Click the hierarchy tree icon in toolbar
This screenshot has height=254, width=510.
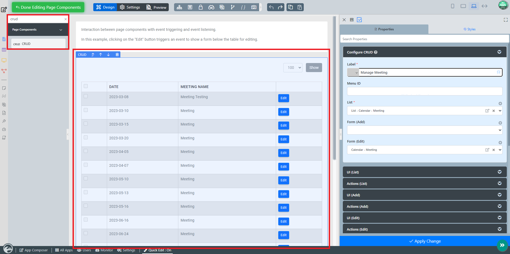click(x=179, y=7)
